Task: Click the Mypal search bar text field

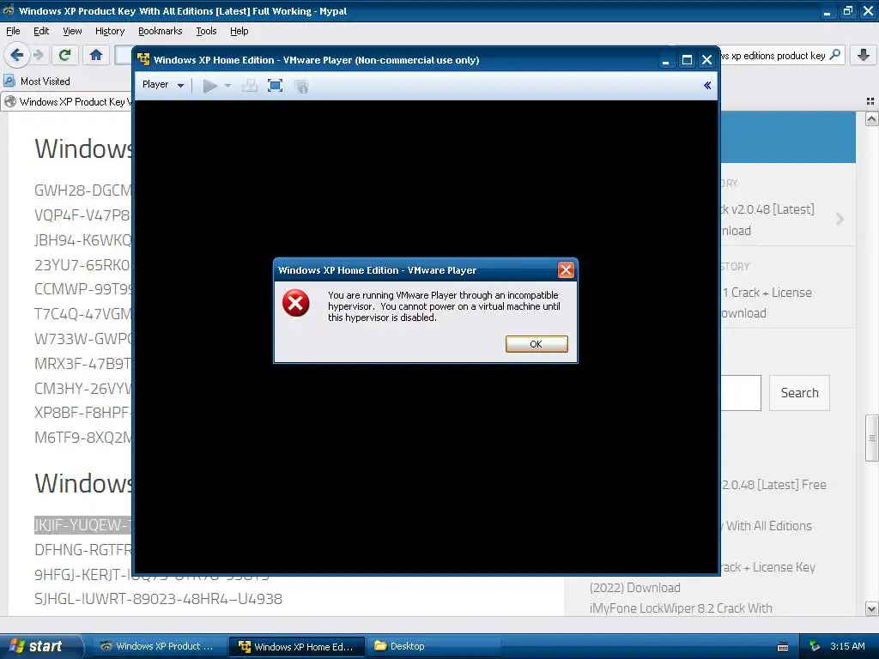Action: [772, 56]
